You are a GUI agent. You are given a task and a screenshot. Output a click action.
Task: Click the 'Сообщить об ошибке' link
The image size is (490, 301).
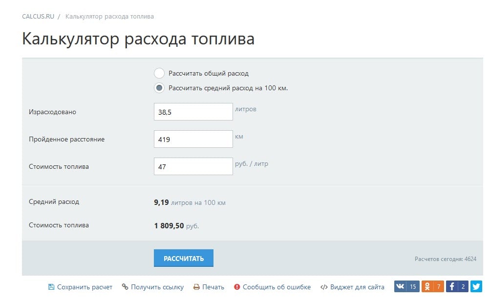tap(277, 287)
